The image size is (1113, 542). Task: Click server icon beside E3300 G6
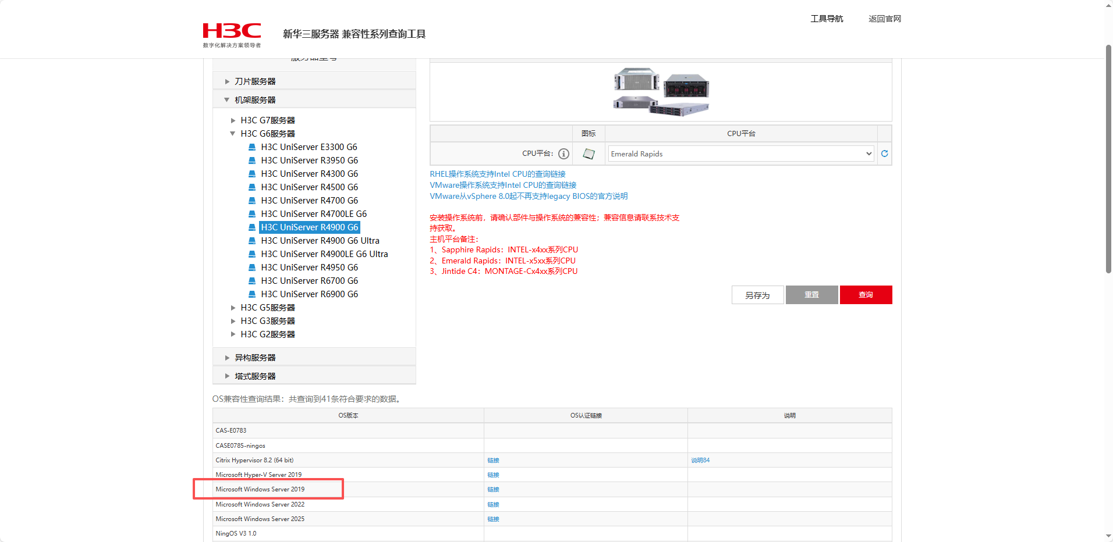(x=252, y=147)
